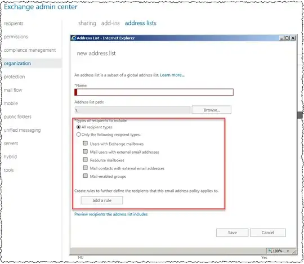The width and height of the screenshot is (304, 264).
Task: Minimize the Address List dialog window
Action: (281, 38)
